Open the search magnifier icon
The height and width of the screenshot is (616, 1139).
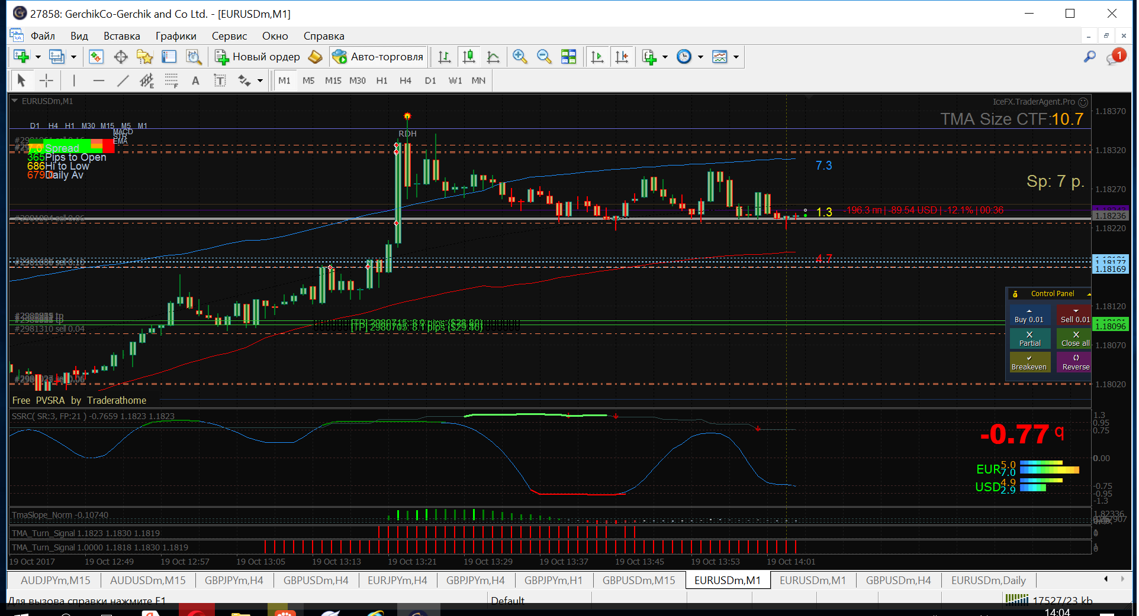pyautogui.click(x=1089, y=57)
